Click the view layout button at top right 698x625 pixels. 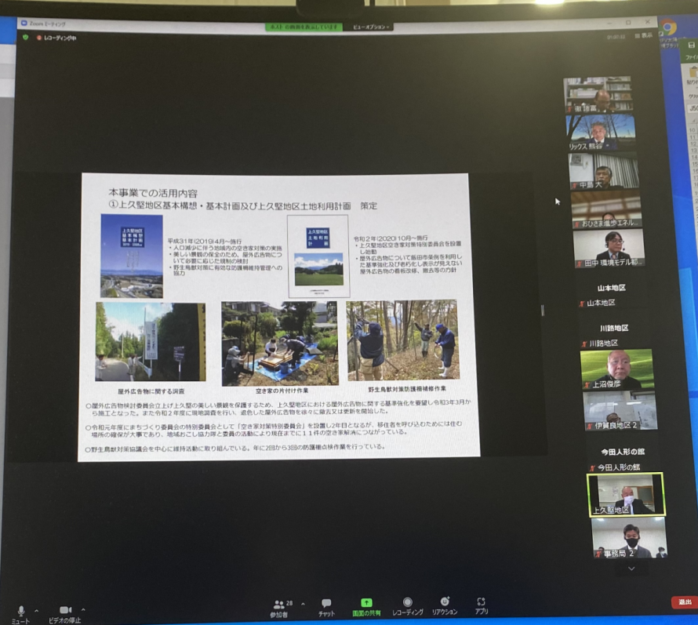click(642, 35)
